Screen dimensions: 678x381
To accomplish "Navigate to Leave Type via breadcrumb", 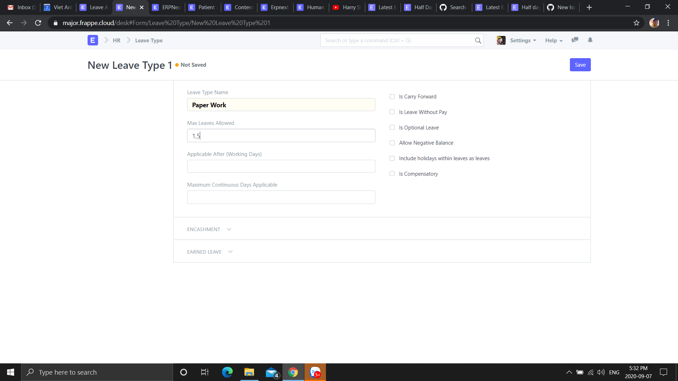I will click(x=149, y=40).
